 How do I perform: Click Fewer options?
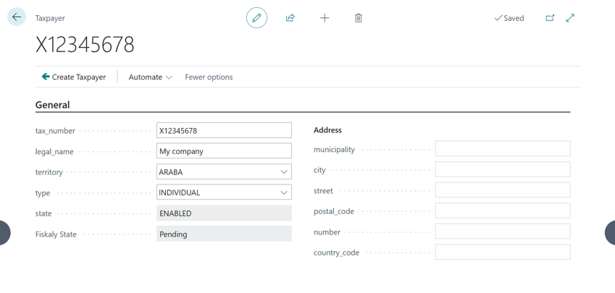click(x=209, y=77)
